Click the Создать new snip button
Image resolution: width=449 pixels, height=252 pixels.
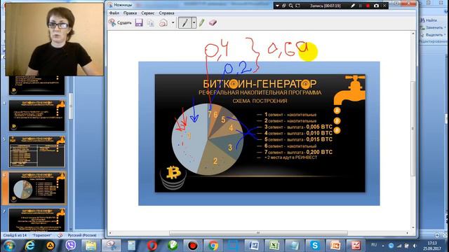click(x=120, y=22)
